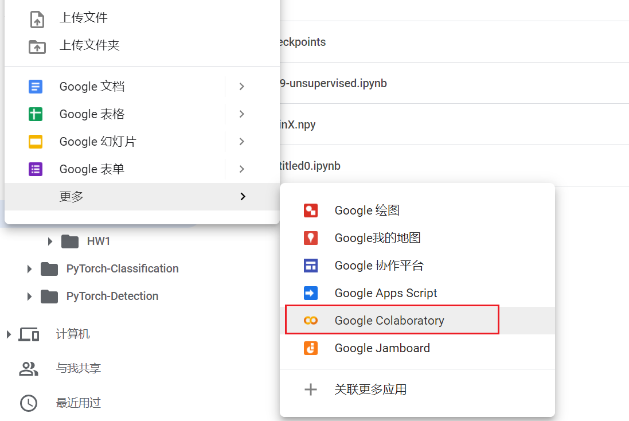629x421 pixels.
Task: Select the file row ending in titled0.ipynb
Action: point(454,166)
